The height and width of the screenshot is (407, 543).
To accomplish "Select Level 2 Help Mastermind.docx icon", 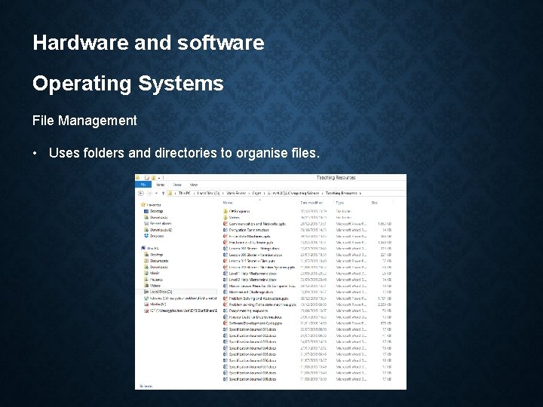I will click(x=225, y=280).
